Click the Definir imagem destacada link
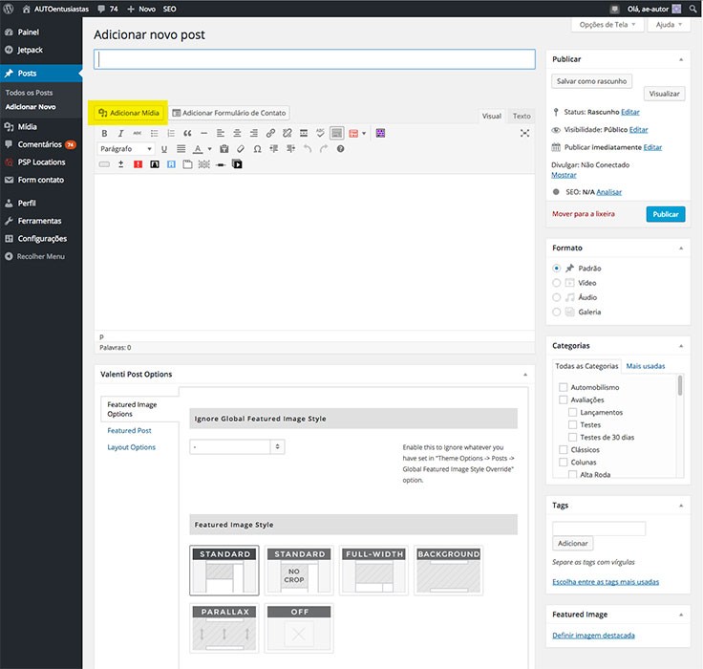The image size is (703, 669). click(x=593, y=636)
